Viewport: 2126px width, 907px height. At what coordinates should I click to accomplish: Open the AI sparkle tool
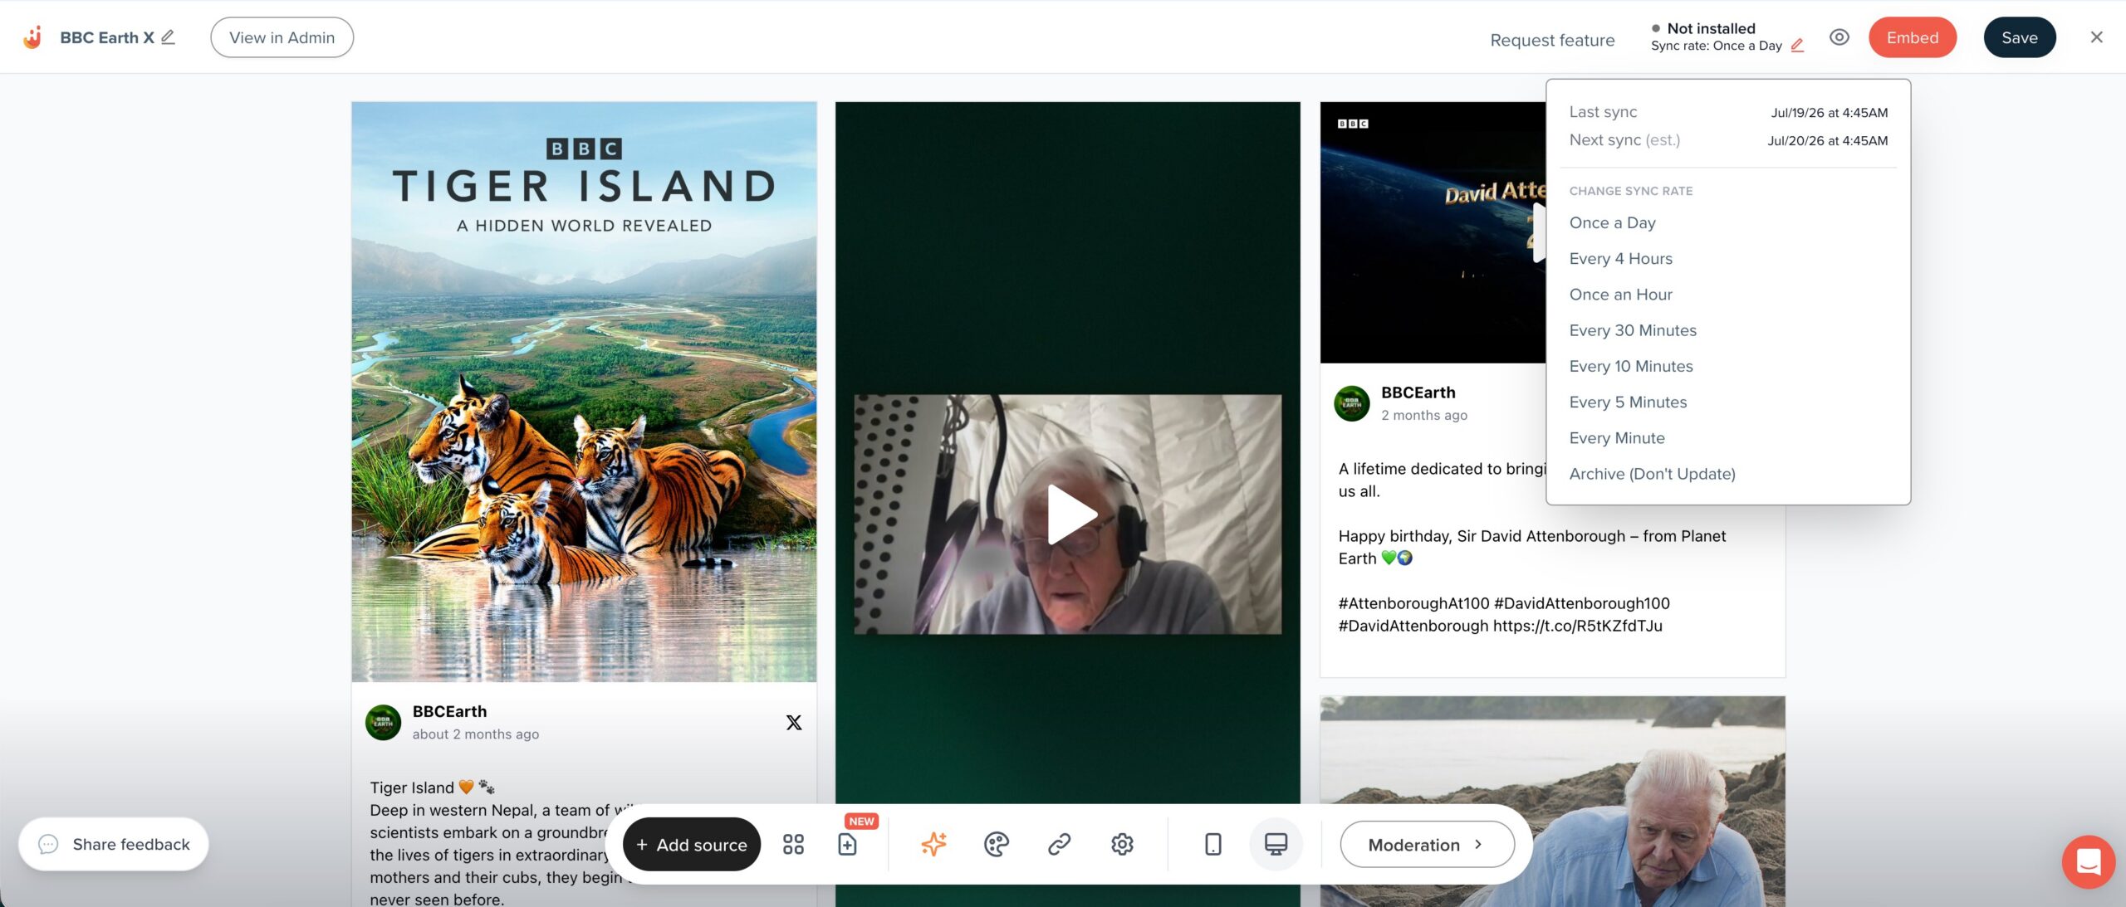(933, 844)
